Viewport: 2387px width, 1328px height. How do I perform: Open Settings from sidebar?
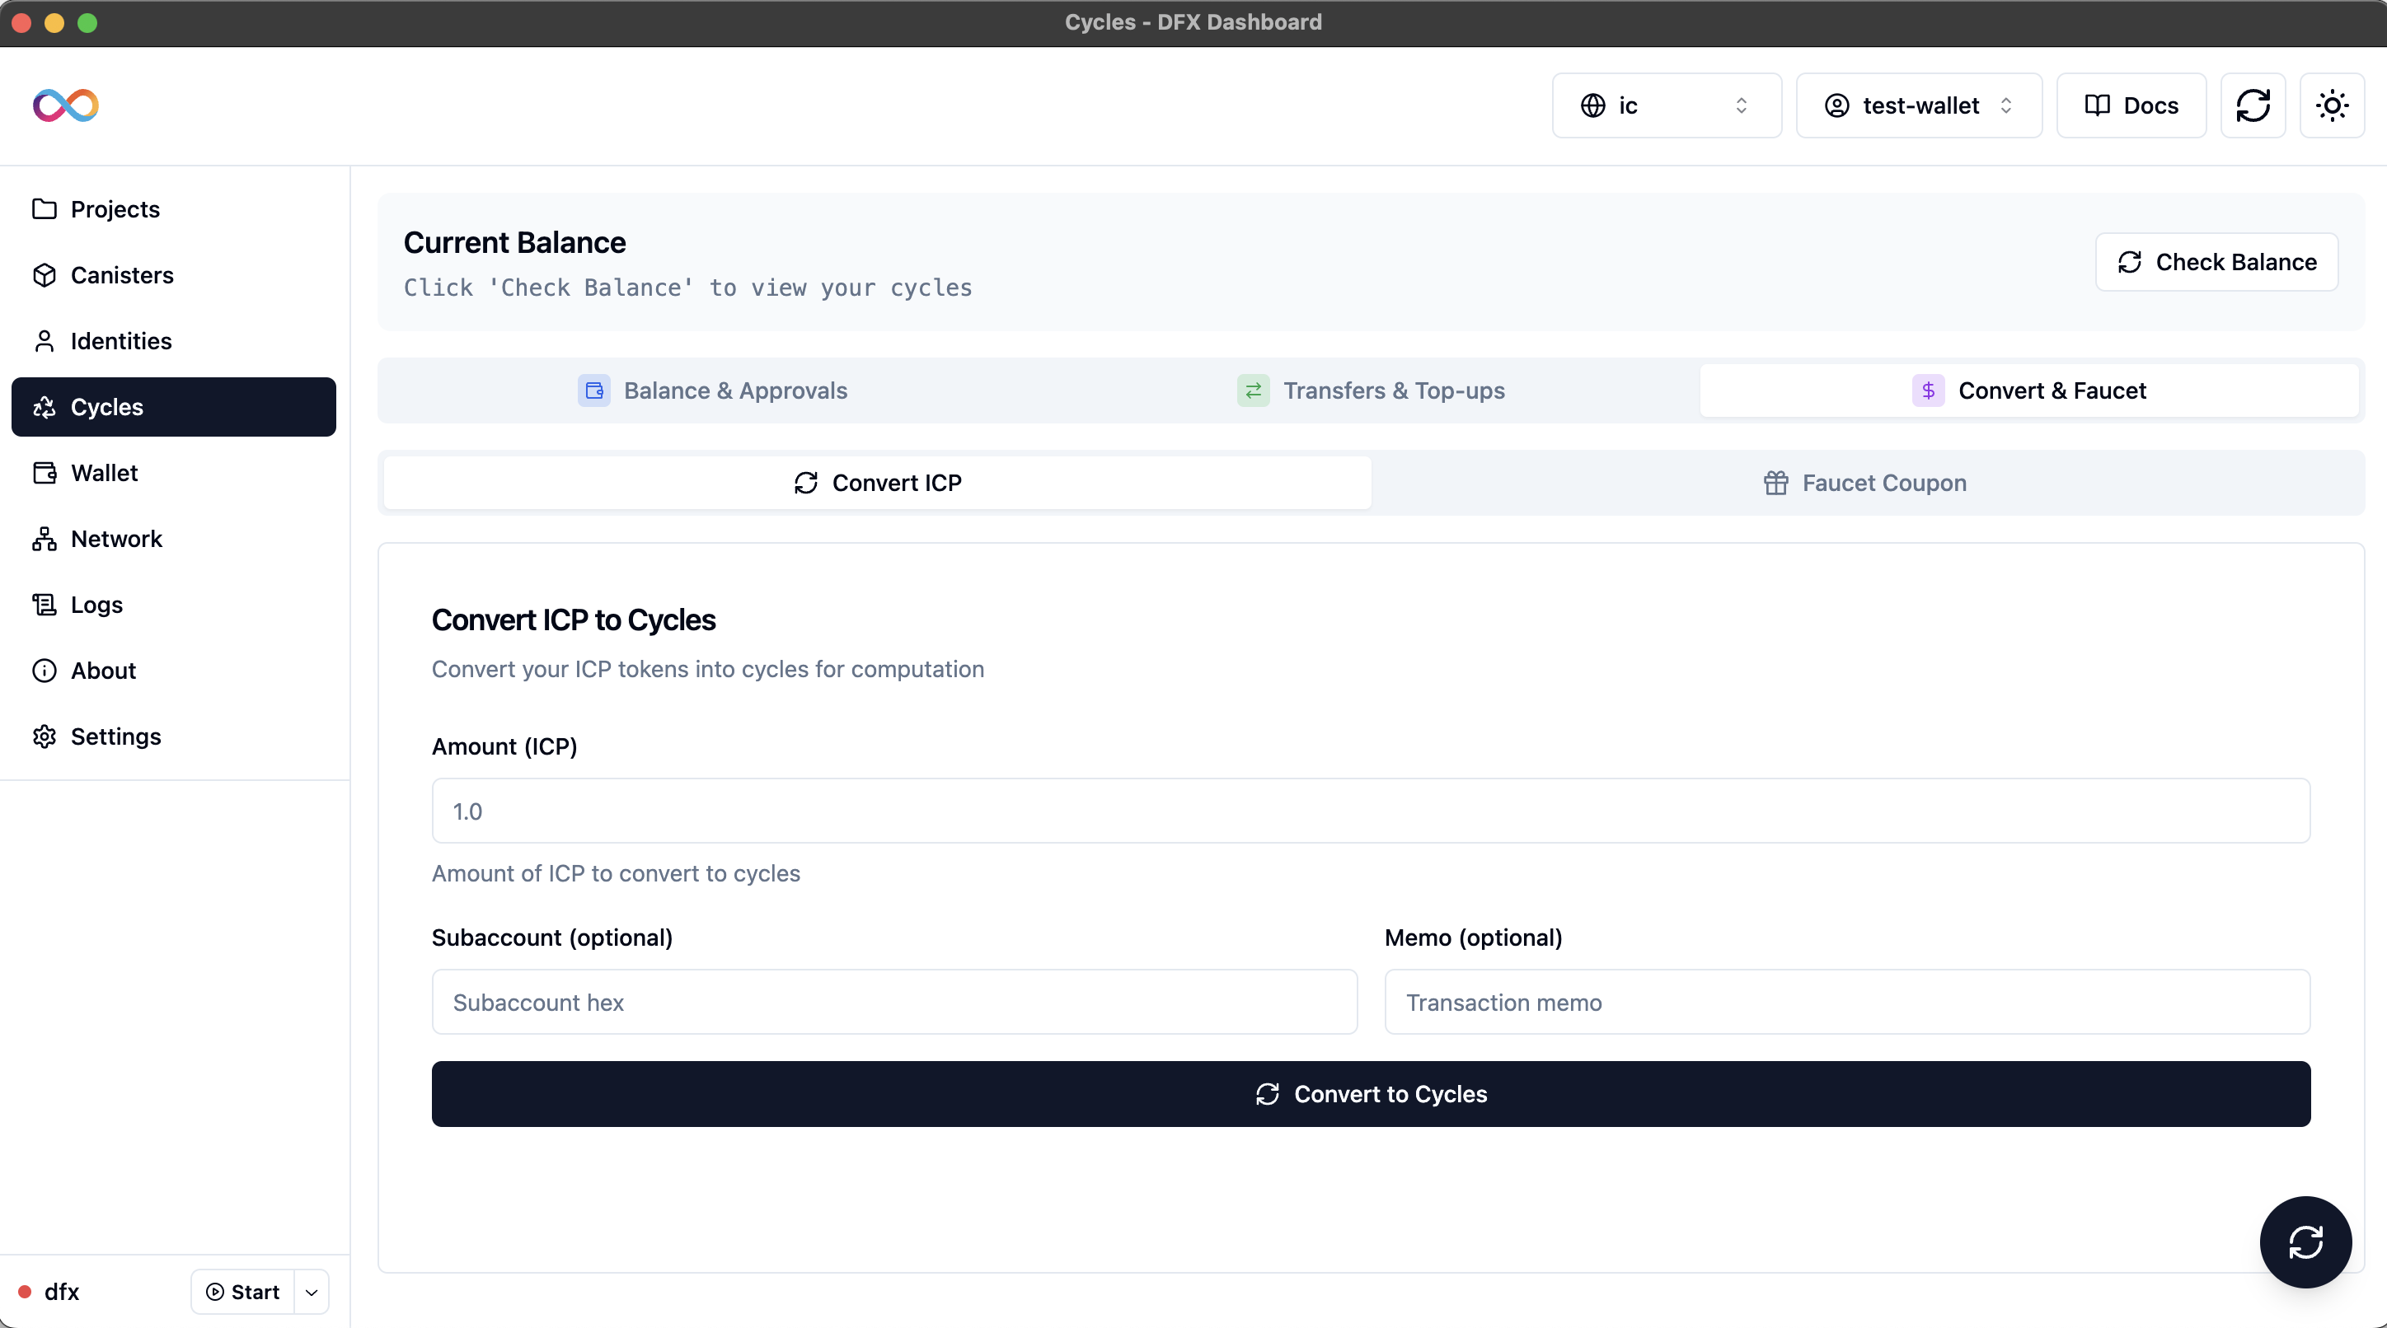[x=115, y=736]
